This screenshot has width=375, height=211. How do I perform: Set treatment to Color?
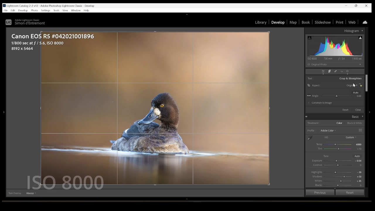tap(339, 123)
